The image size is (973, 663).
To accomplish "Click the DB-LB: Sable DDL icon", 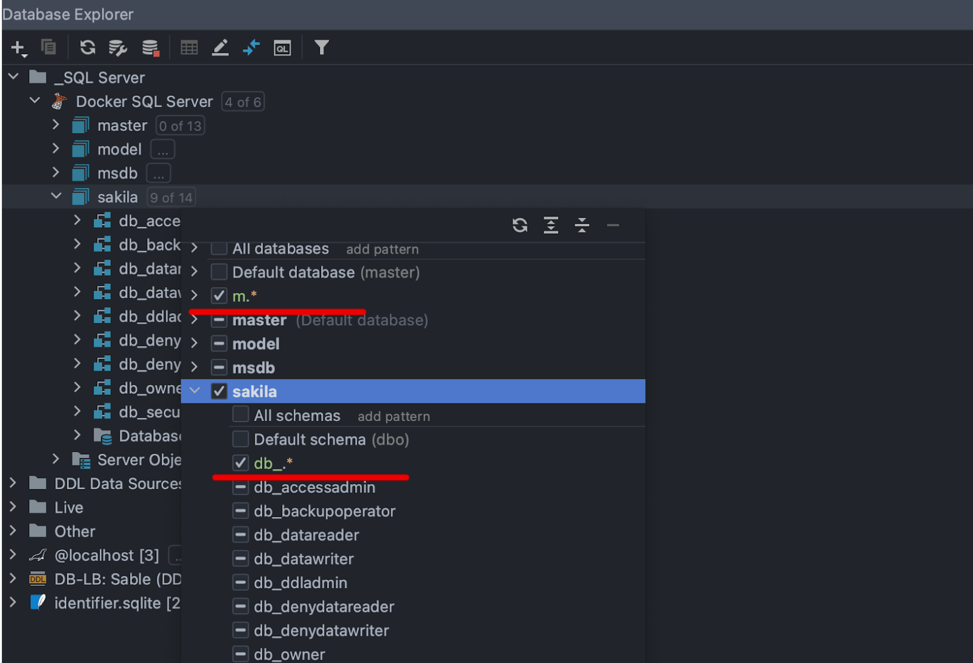I will click(x=38, y=579).
